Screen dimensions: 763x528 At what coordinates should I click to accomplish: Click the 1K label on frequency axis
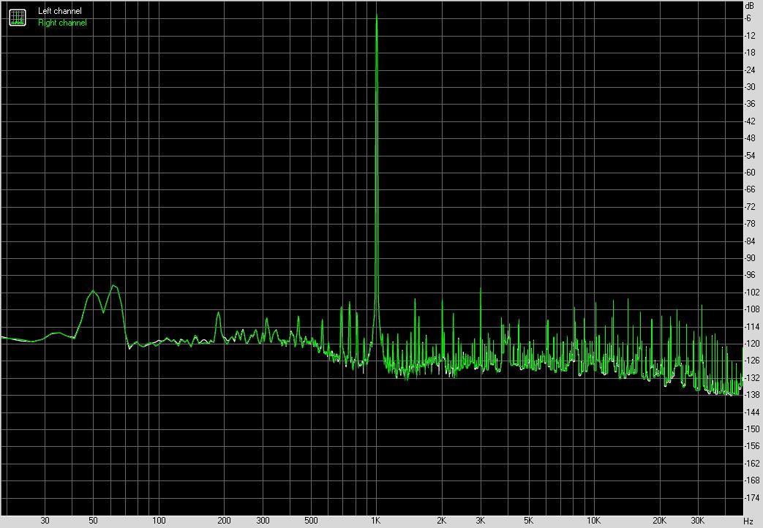(x=376, y=521)
